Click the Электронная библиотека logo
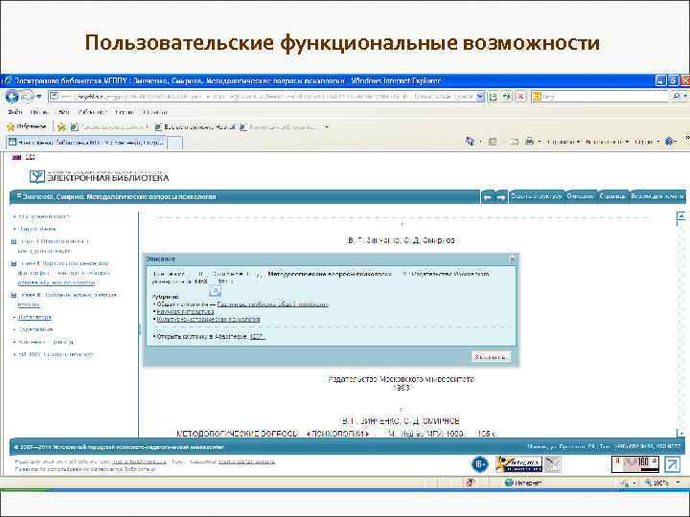The height and width of the screenshot is (517, 690). point(99,176)
